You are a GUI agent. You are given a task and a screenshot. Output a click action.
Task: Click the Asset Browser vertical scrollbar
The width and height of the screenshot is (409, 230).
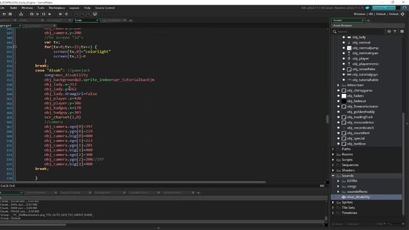coord(403,163)
